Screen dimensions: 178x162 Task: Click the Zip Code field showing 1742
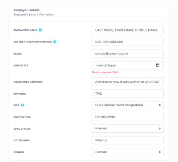(128, 94)
